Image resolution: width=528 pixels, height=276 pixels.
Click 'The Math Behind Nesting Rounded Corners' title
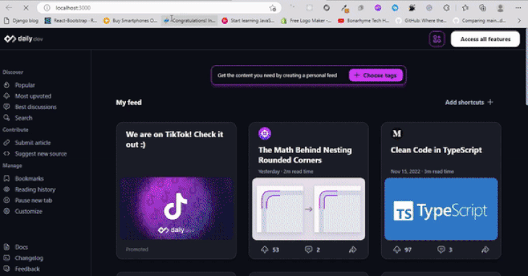[305, 155]
